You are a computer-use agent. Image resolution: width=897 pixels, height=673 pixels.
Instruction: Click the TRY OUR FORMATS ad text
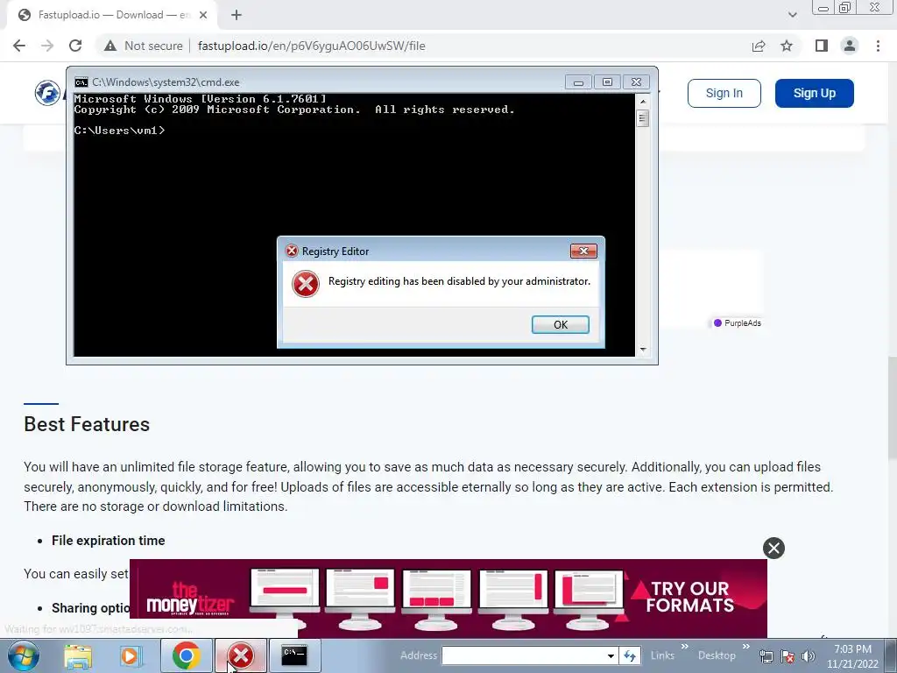pyautogui.click(x=690, y=597)
